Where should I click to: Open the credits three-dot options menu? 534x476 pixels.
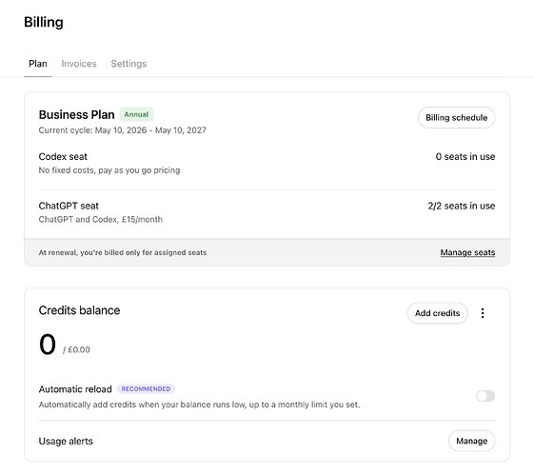tap(483, 313)
